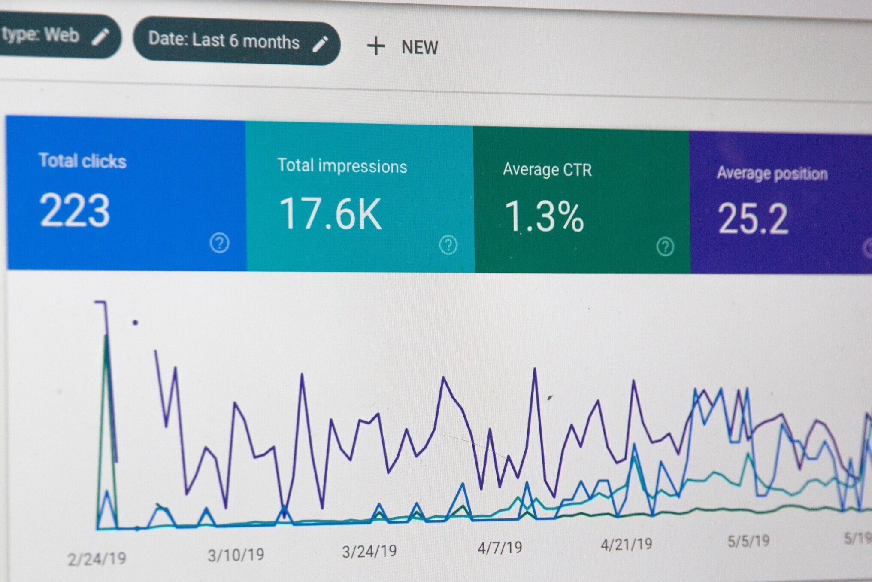Click the NEW filter button

(x=419, y=47)
